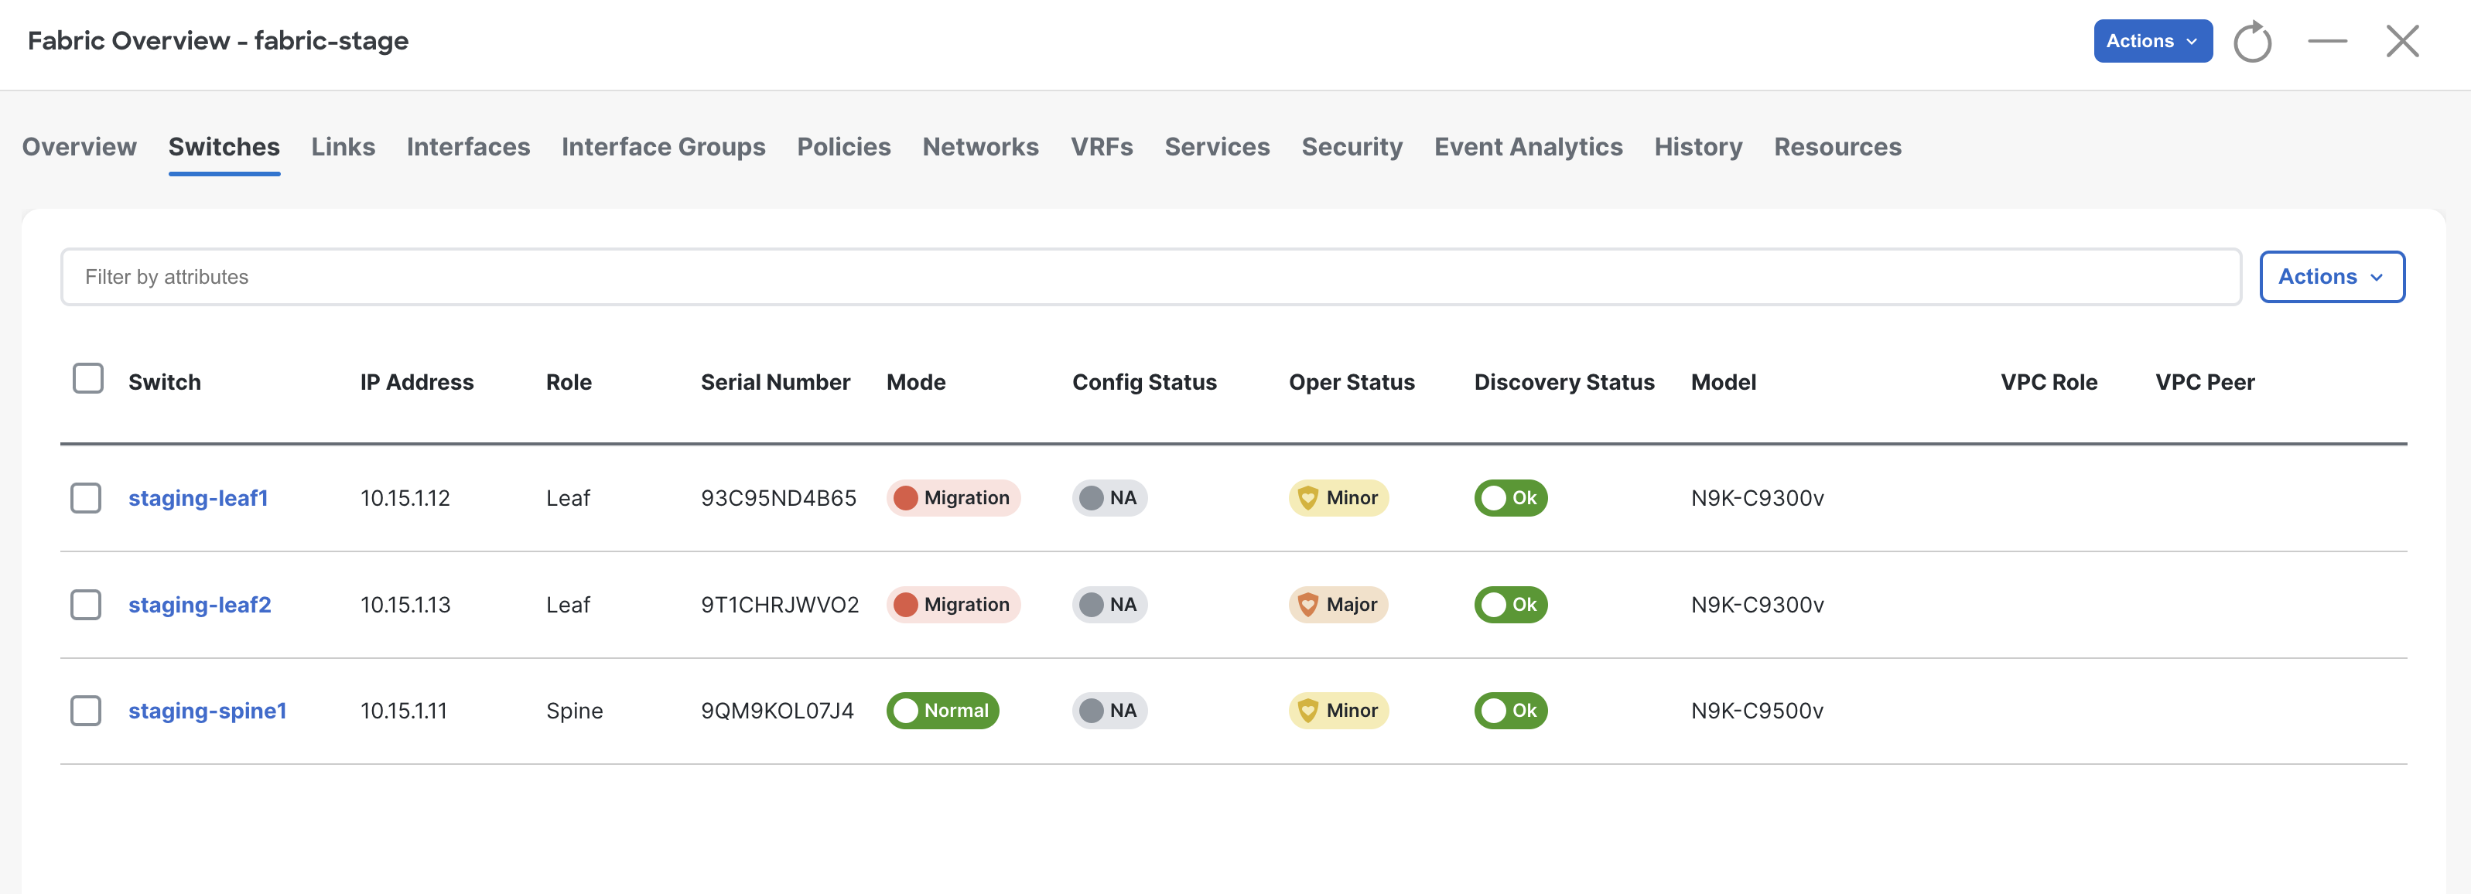Viewport: 2471px width, 894px height.
Task: Click IP address 10.15.1.13
Action: 405,604
